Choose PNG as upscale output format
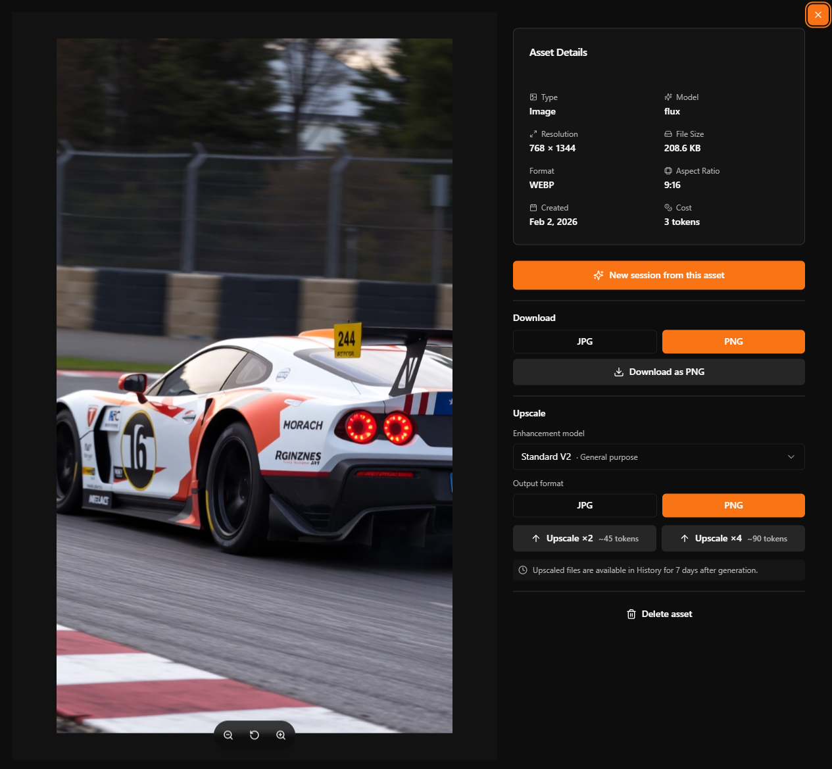The image size is (832, 769). (733, 506)
